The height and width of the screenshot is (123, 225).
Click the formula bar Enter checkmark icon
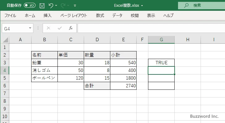click(60, 28)
